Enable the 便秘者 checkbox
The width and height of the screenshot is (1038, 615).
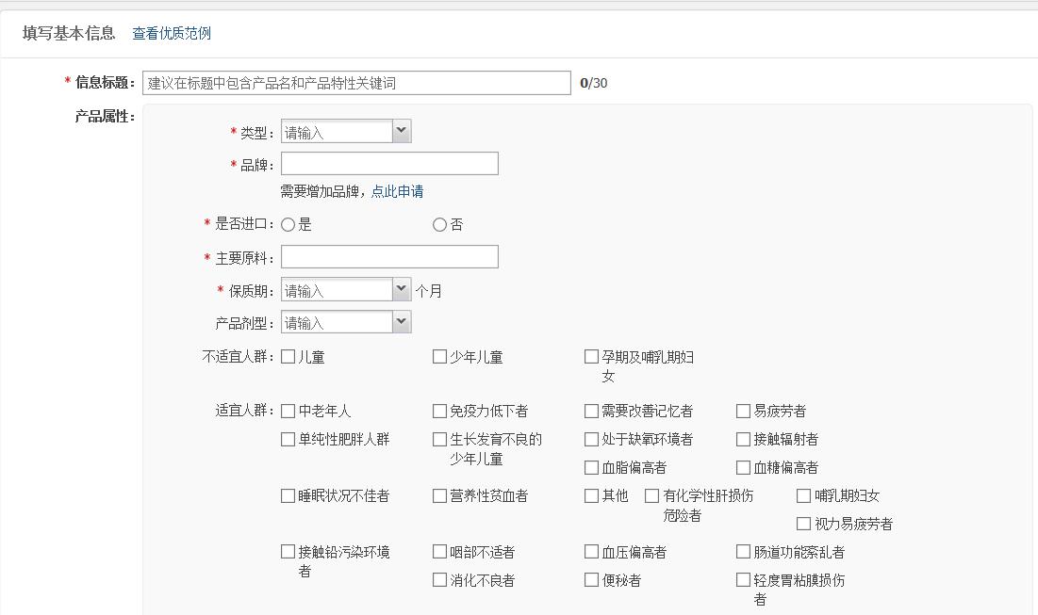pyautogui.click(x=589, y=580)
